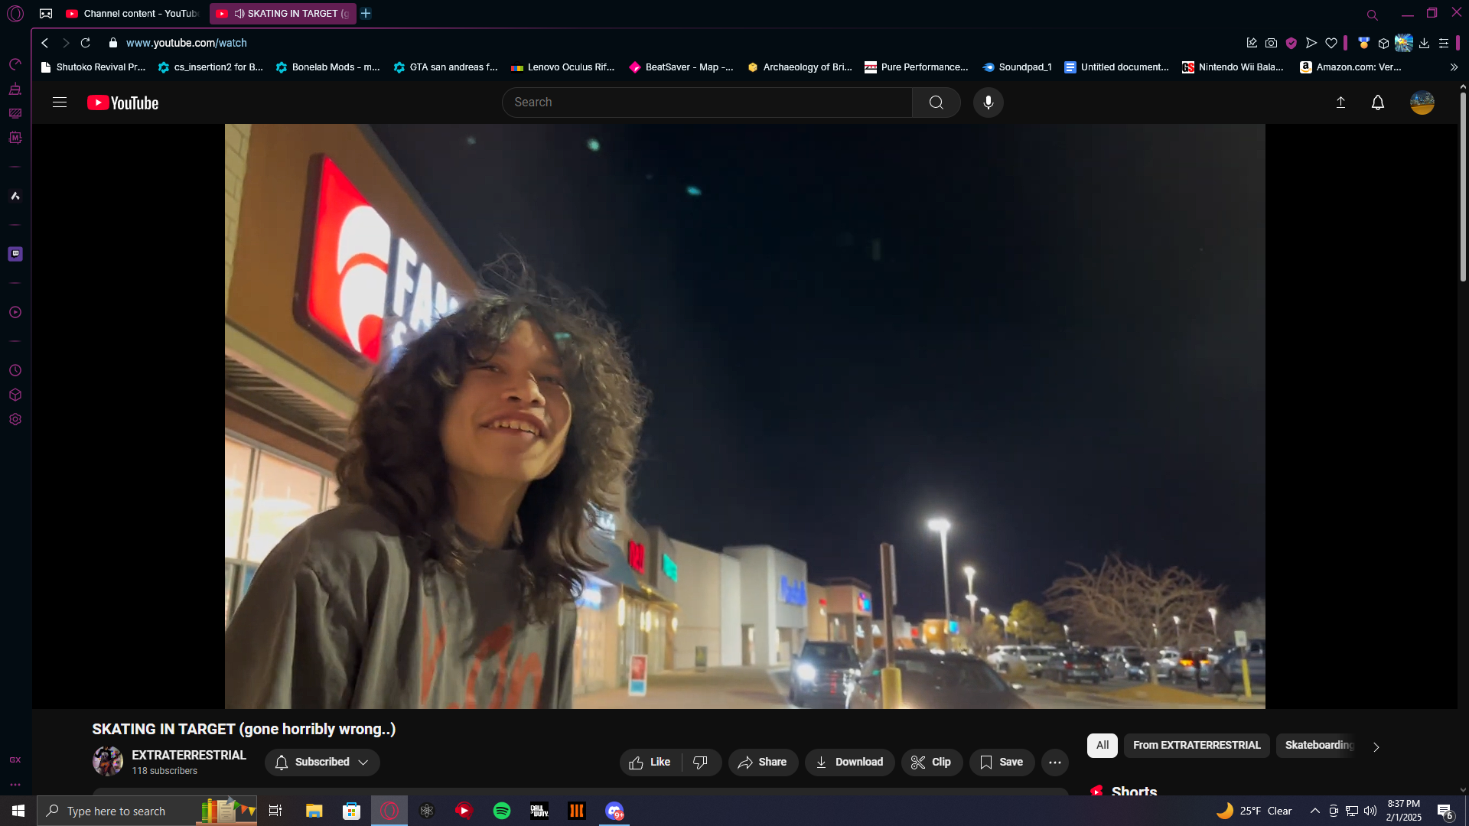Click the Share button
Viewport: 1469px width, 826px height.
(x=762, y=762)
